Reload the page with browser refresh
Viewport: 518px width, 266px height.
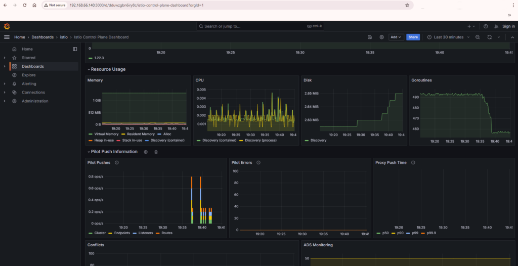pyautogui.click(x=24, y=5)
